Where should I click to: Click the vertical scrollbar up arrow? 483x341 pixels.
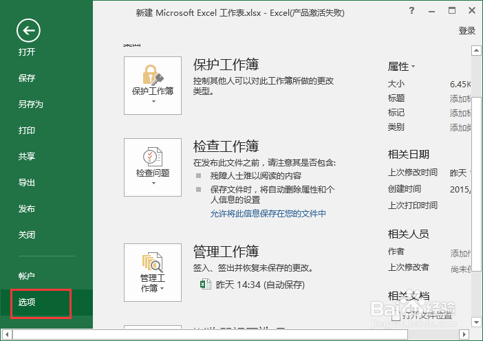pos(476,50)
